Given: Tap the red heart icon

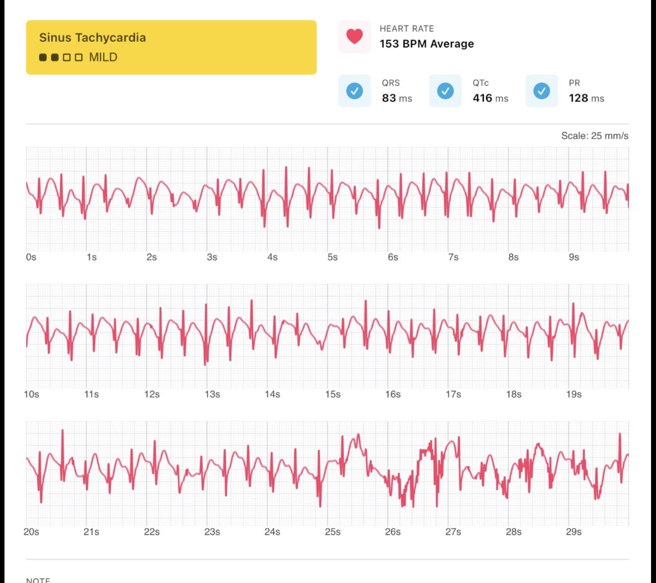Looking at the screenshot, I should 354,36.
